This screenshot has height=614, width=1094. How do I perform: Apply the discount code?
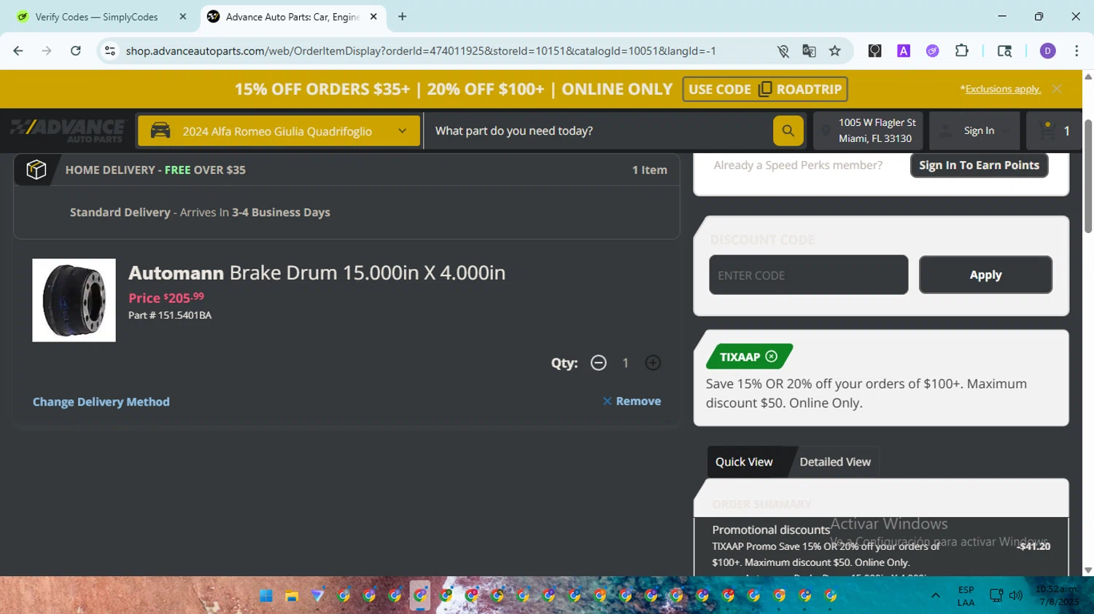tap(985, 275)
